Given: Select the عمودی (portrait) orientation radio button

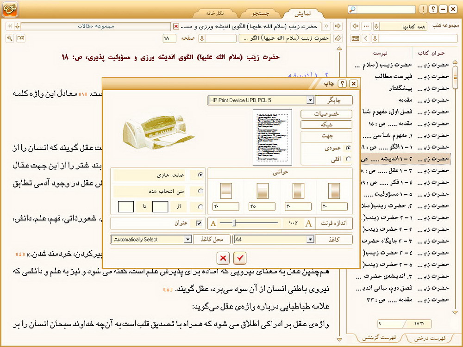Looking at the screenshot, I should point(348,148).
